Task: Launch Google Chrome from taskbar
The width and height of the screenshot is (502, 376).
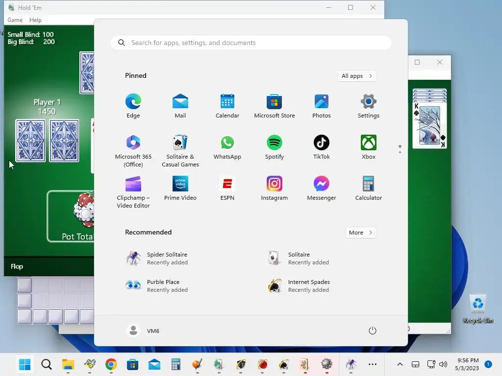Action: (x=111, y=364)
